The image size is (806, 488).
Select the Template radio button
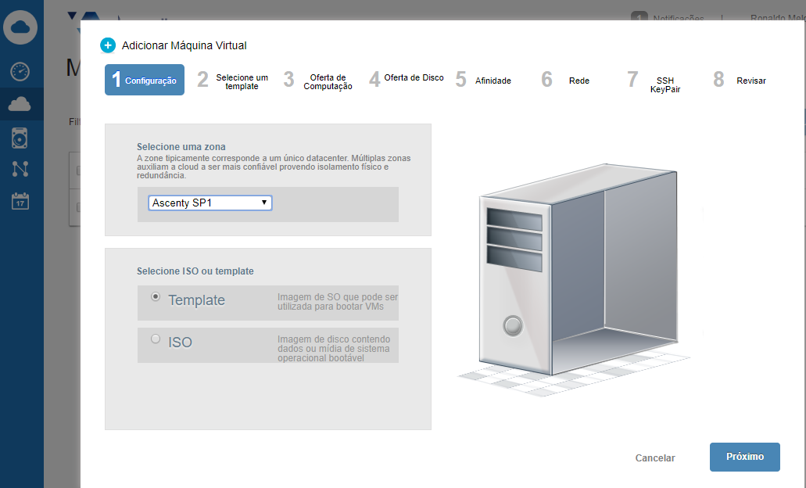pos(156,297)
